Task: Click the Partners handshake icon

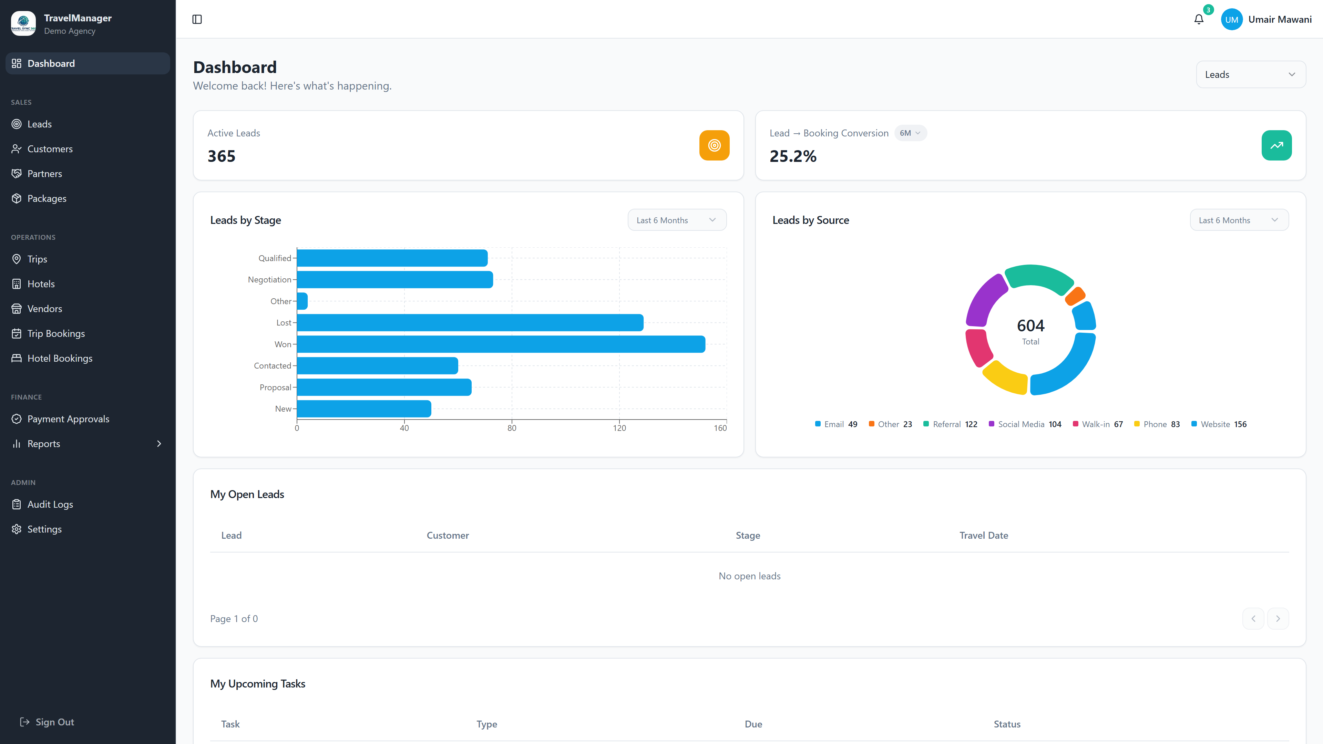Action: click(x=17, y=174)
